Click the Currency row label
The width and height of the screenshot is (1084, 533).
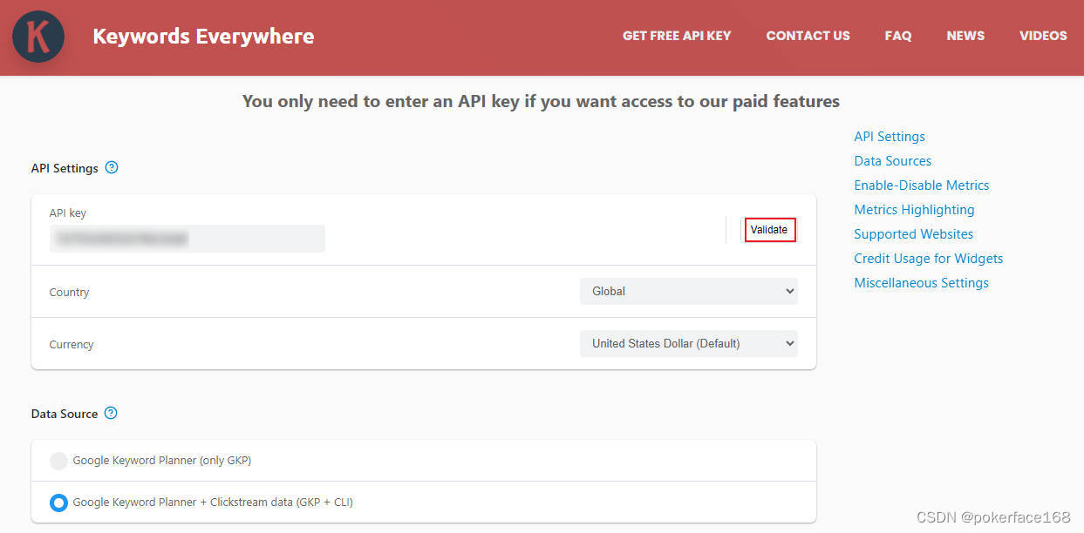[72, 344]
